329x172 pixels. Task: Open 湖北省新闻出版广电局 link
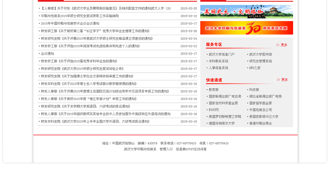(266, 96)
